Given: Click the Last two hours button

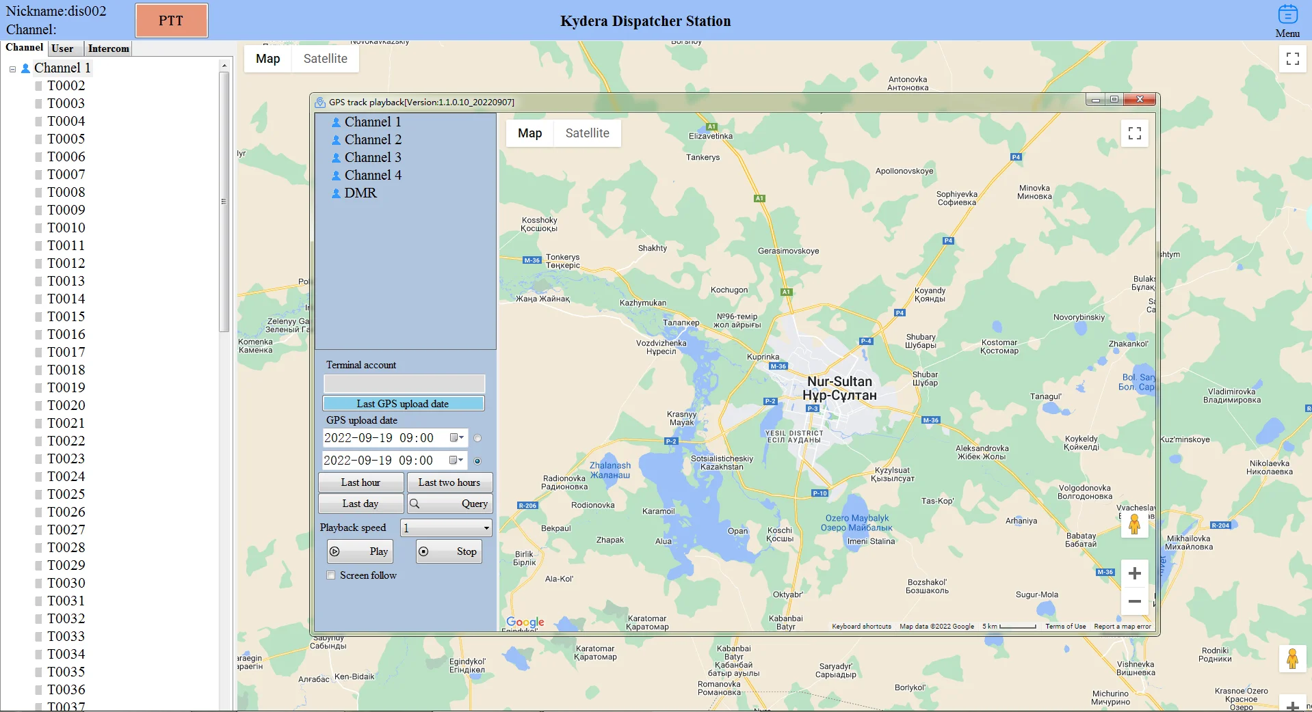Looking at the screenshot, I should tap(449, 482).
